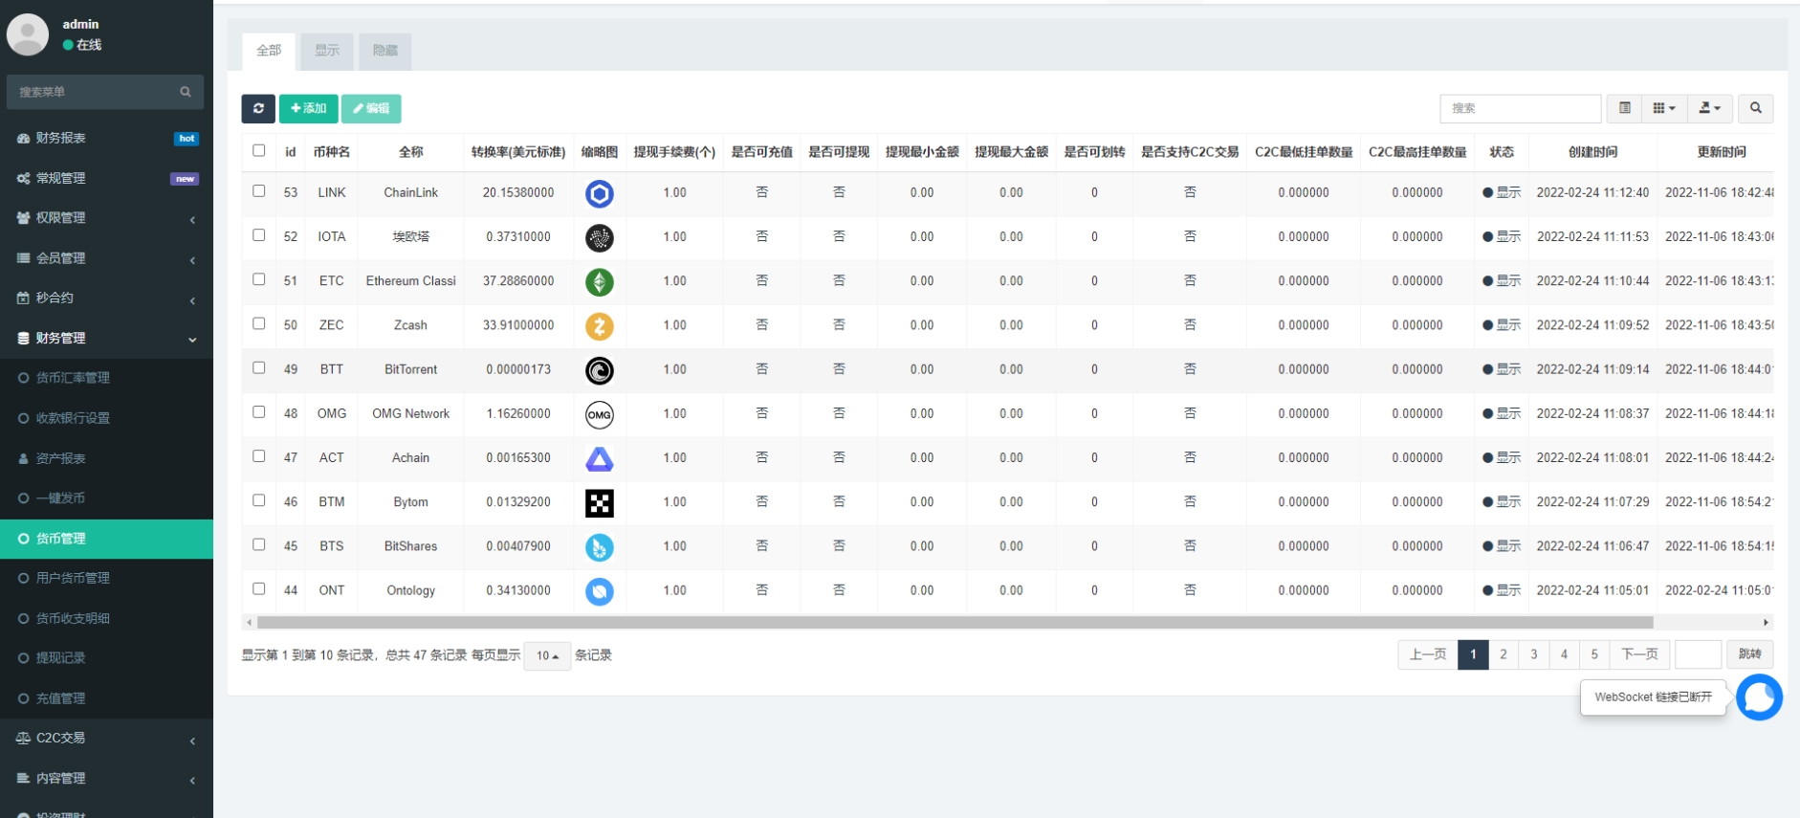Viewport: 1800px width, 818px height.
Task: Go to page 3 of results
Action: pos(1533,654)
